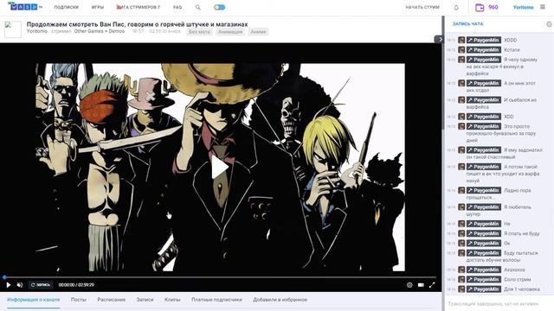Screen dimensions: 554x311
Task: Click PaygenMin nick beside XDDD message
Action: (x=484, y=40)
